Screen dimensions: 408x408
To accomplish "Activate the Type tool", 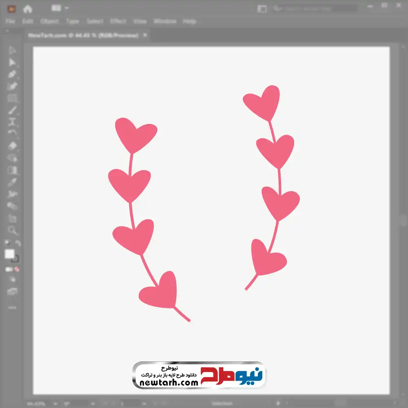I will pyautogui.click(x=12, y=122).
